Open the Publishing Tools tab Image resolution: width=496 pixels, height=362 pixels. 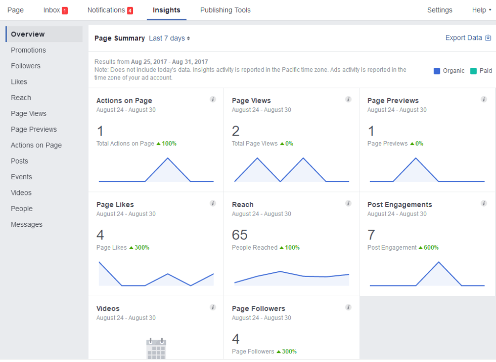tap(225, 10)
